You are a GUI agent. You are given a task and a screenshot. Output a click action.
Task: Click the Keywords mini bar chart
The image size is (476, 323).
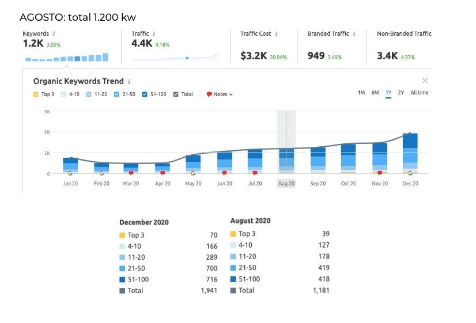(67, 58)
